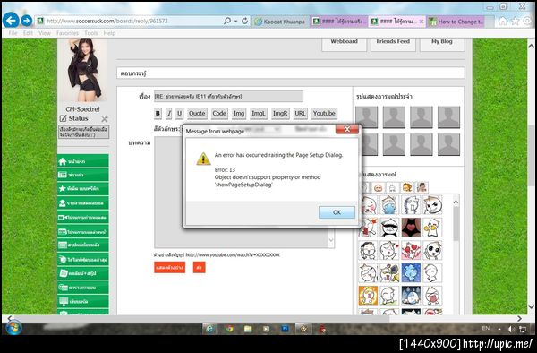The width and height of the screenshot is (537, 353).
Task: Insert the red heart dark background emoticon
Action: [411, 228]
